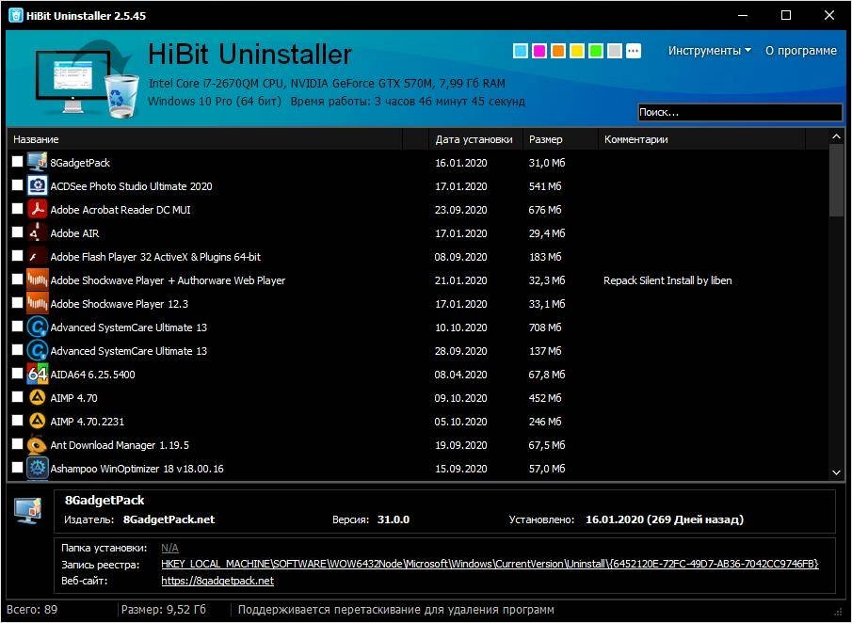
Task: Click the ACDSee Photo Studio Ultimate icon
Action: coord(37,185)
